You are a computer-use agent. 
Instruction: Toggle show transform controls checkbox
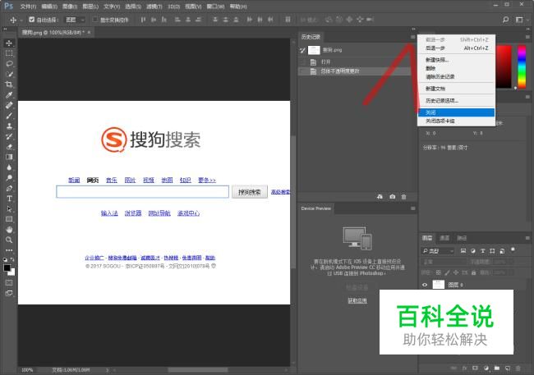click(x=95, y=20)
